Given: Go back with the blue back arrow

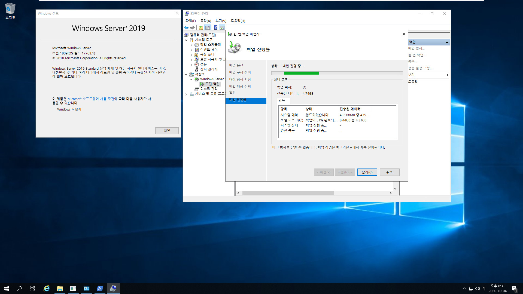Looking at the screenshot, I should click(186, 27).
